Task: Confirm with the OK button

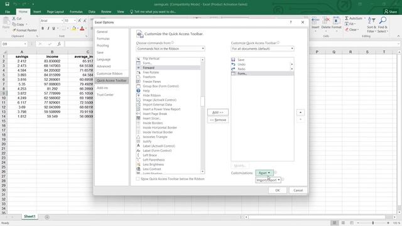Action: coord(278,190)
